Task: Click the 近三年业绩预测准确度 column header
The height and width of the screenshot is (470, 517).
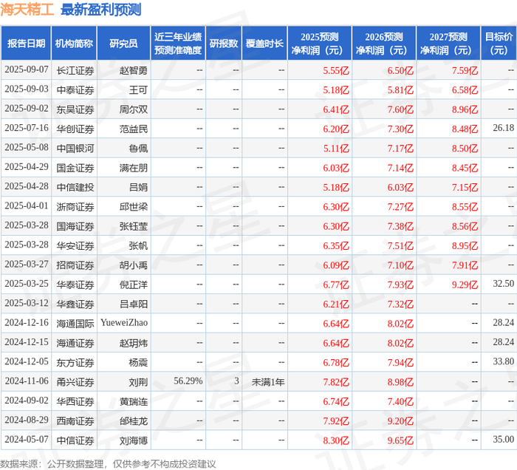Action: (178, 43)
